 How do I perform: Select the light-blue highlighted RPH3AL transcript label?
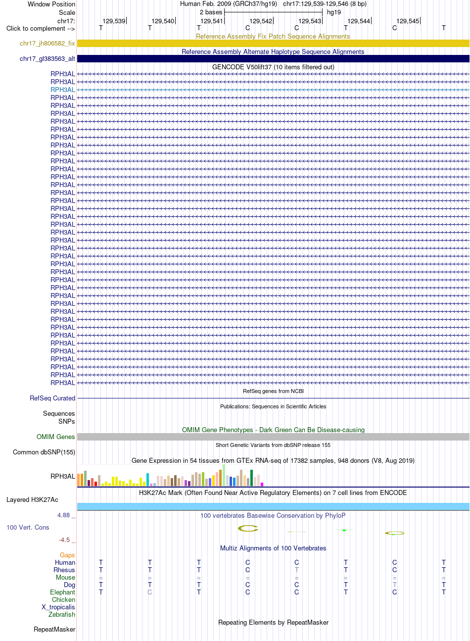pos(63,90)
